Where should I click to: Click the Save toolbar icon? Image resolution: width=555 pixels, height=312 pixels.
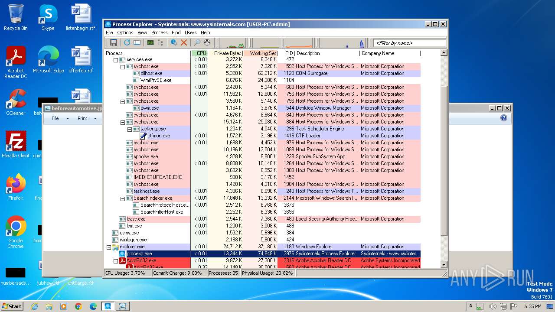114,42
